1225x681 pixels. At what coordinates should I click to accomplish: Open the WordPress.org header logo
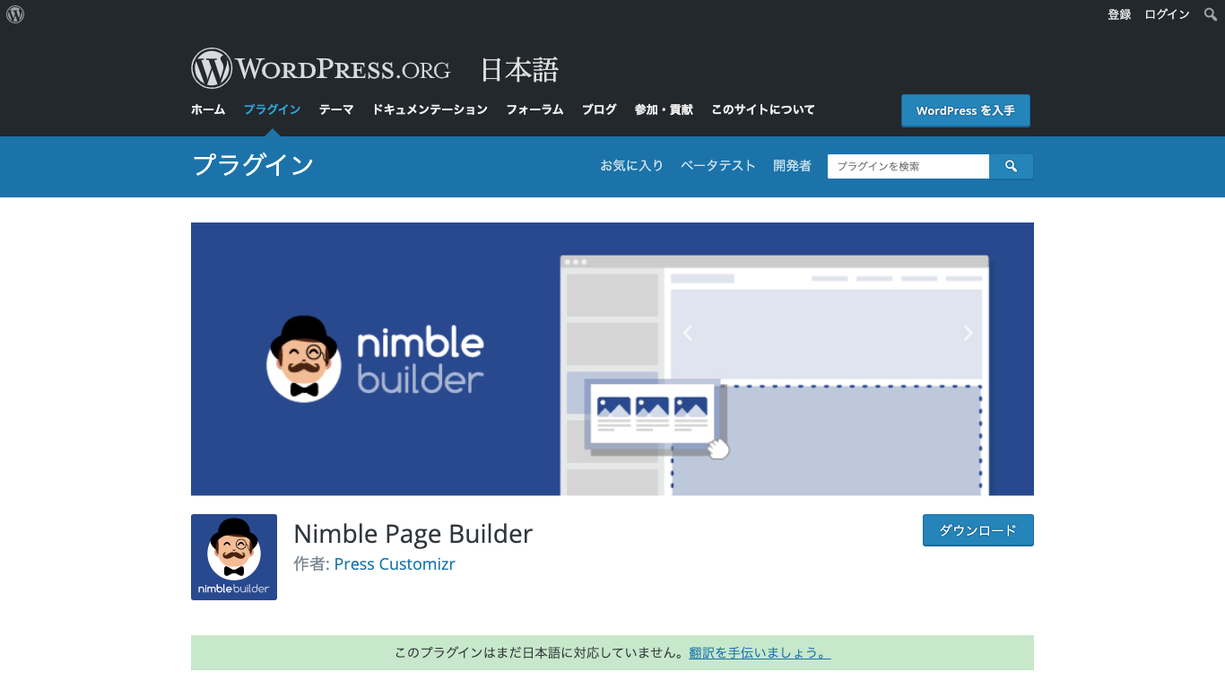(320, 68)
